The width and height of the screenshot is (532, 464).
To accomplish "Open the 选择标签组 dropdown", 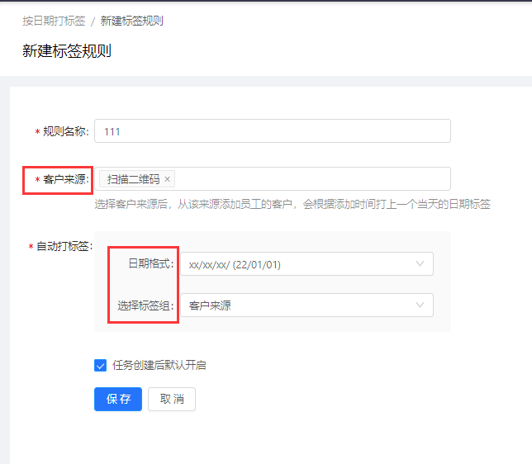I will tap(306, 305).
